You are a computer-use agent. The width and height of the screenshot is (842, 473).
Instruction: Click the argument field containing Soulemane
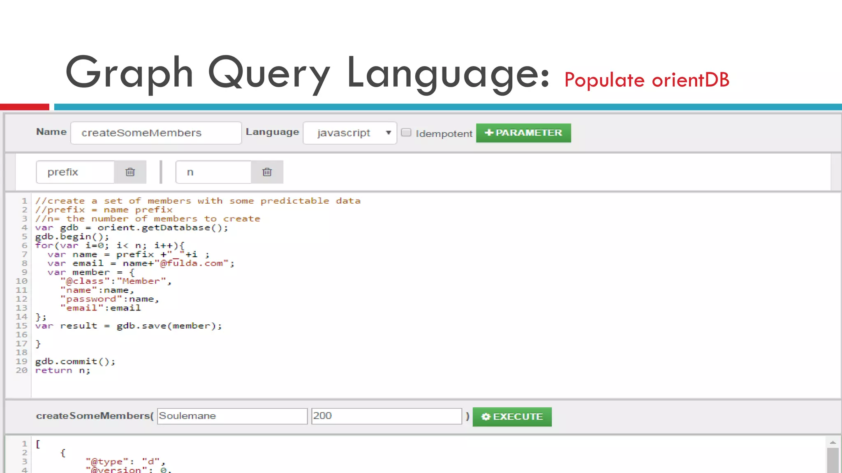pos(232,416)
